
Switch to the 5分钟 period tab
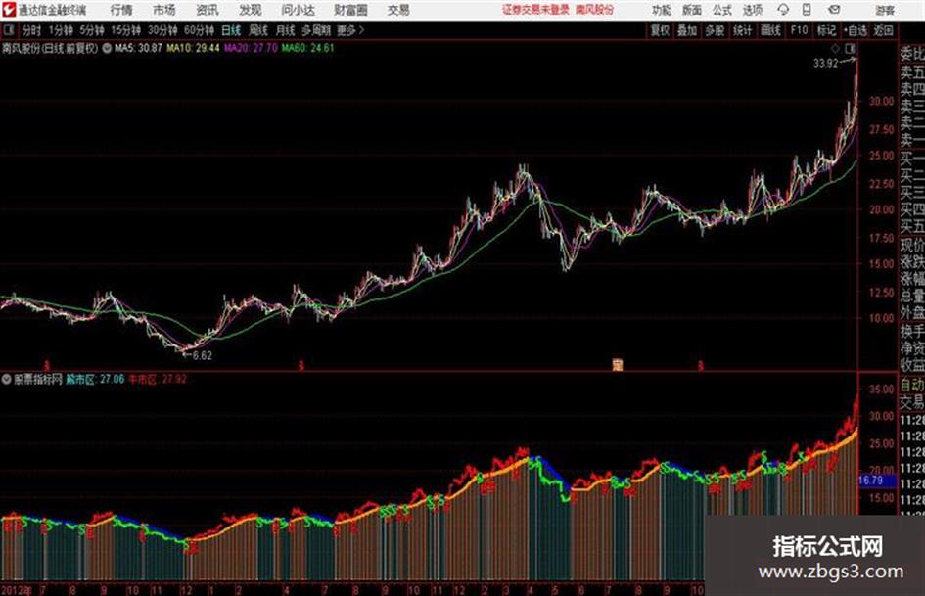(91, 30)
